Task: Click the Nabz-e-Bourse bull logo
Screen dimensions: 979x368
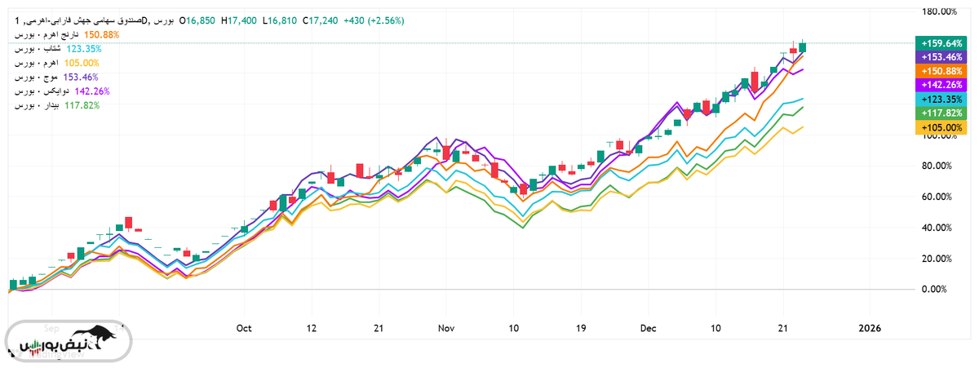Action: coord(69,341)
